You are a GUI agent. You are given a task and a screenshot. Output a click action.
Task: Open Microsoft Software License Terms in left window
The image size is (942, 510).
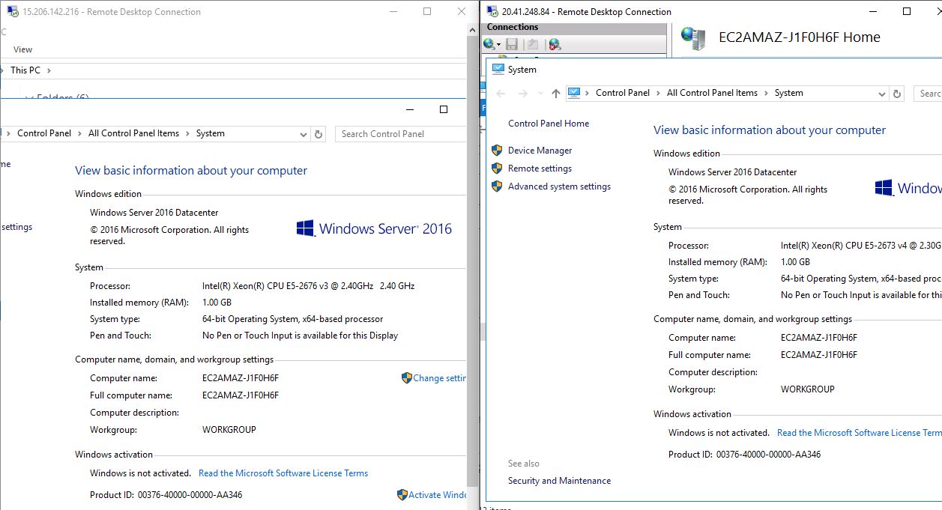[283, 473]
